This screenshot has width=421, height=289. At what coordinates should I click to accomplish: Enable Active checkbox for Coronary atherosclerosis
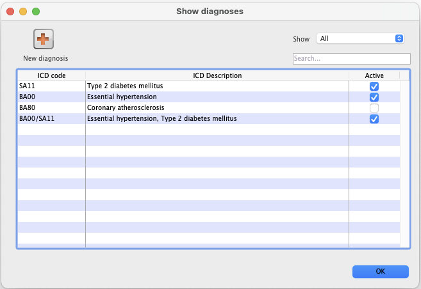click(374, 108)
